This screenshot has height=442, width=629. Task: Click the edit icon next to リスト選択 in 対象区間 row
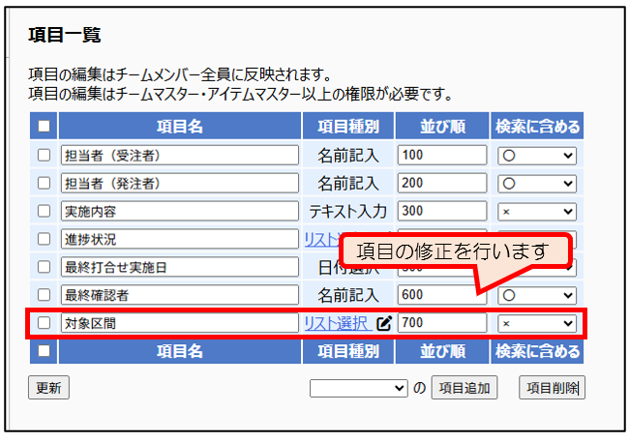[x=383, y=323]
